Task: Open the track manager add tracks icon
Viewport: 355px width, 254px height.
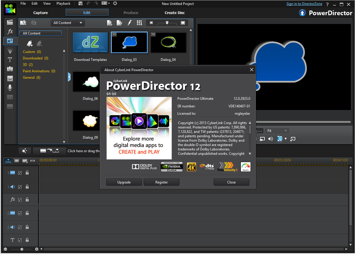Action: click(25, 161)
